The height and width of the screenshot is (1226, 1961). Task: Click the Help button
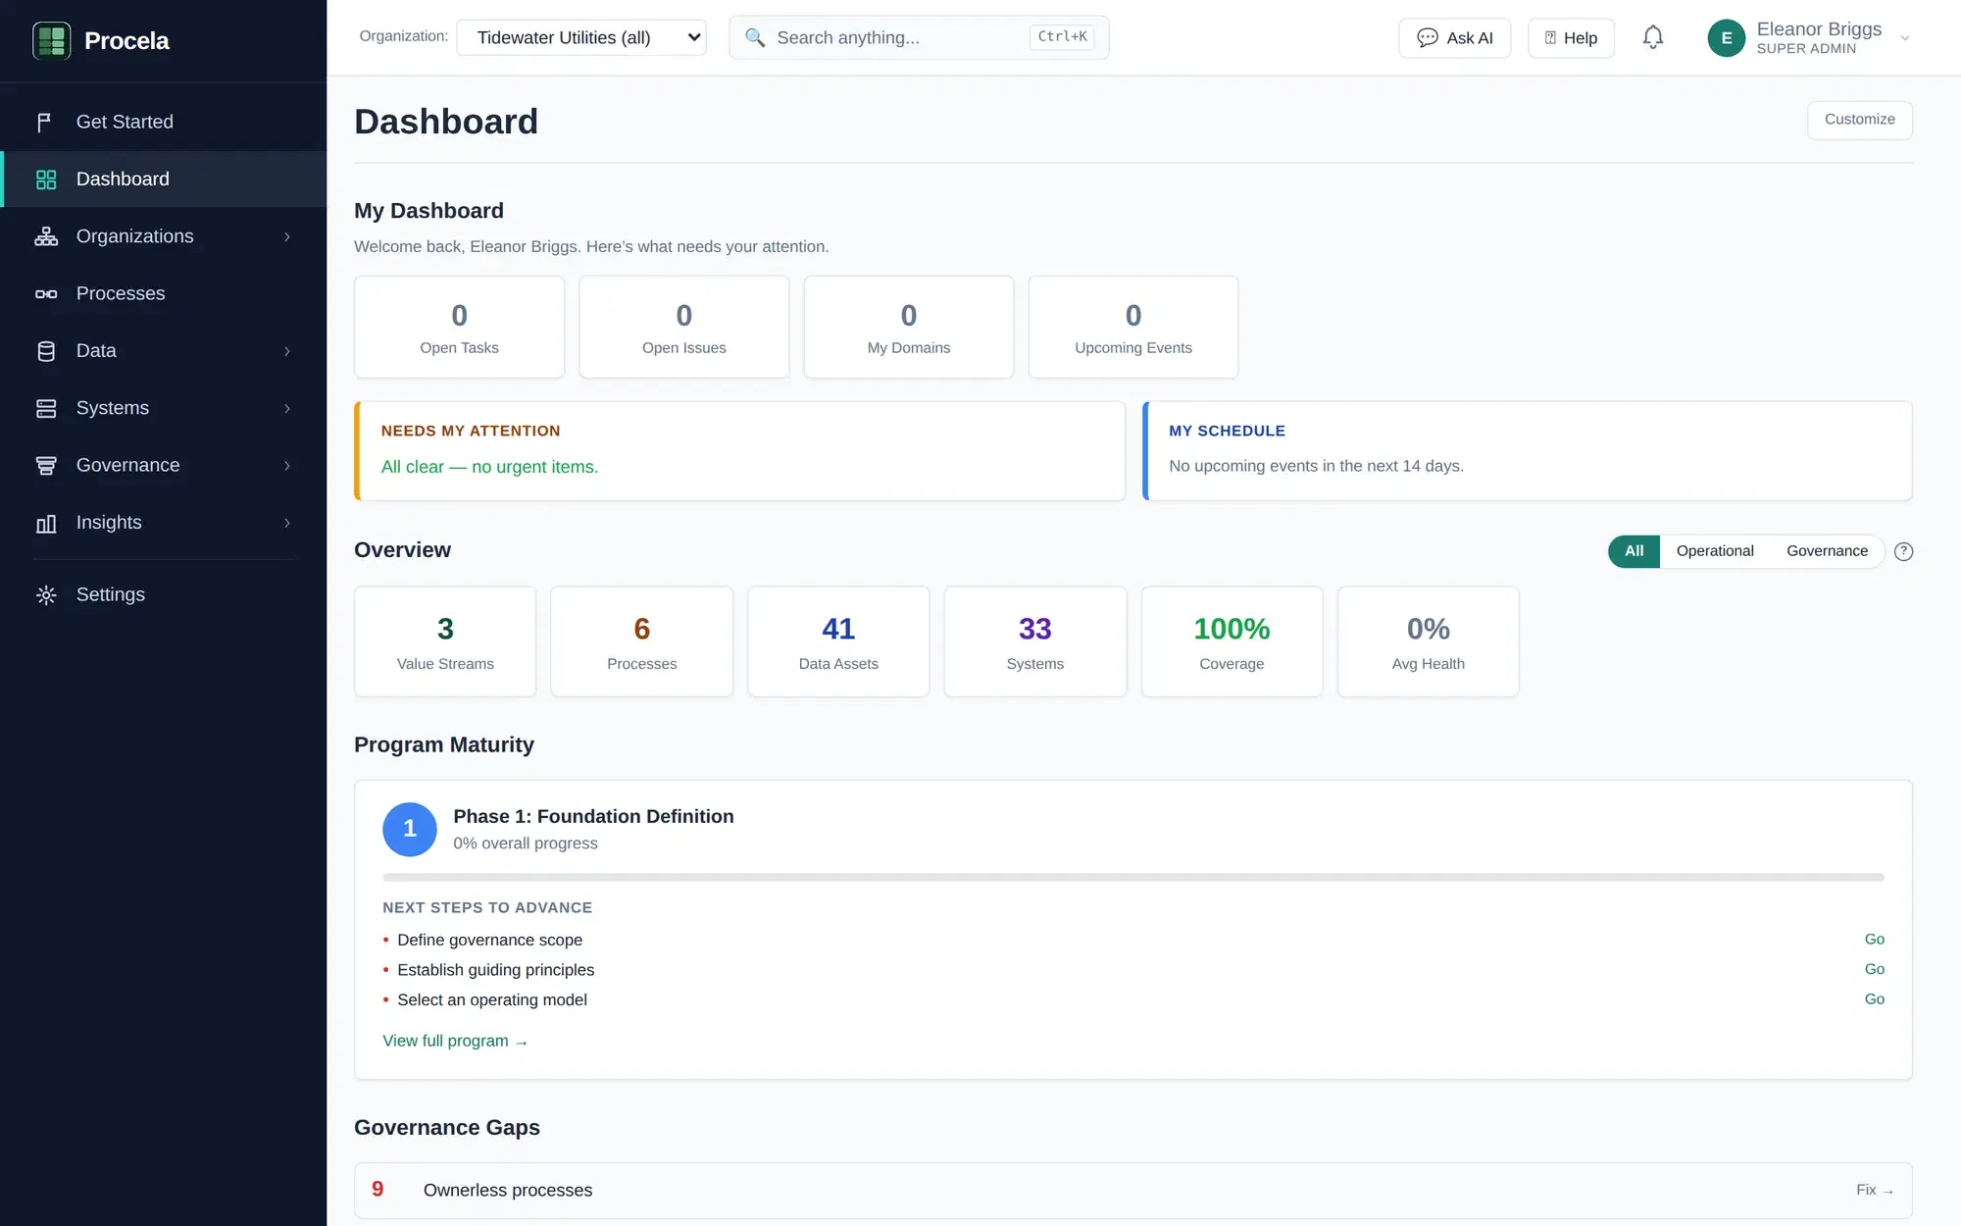pyautogui.click(x=1571, y=37)
